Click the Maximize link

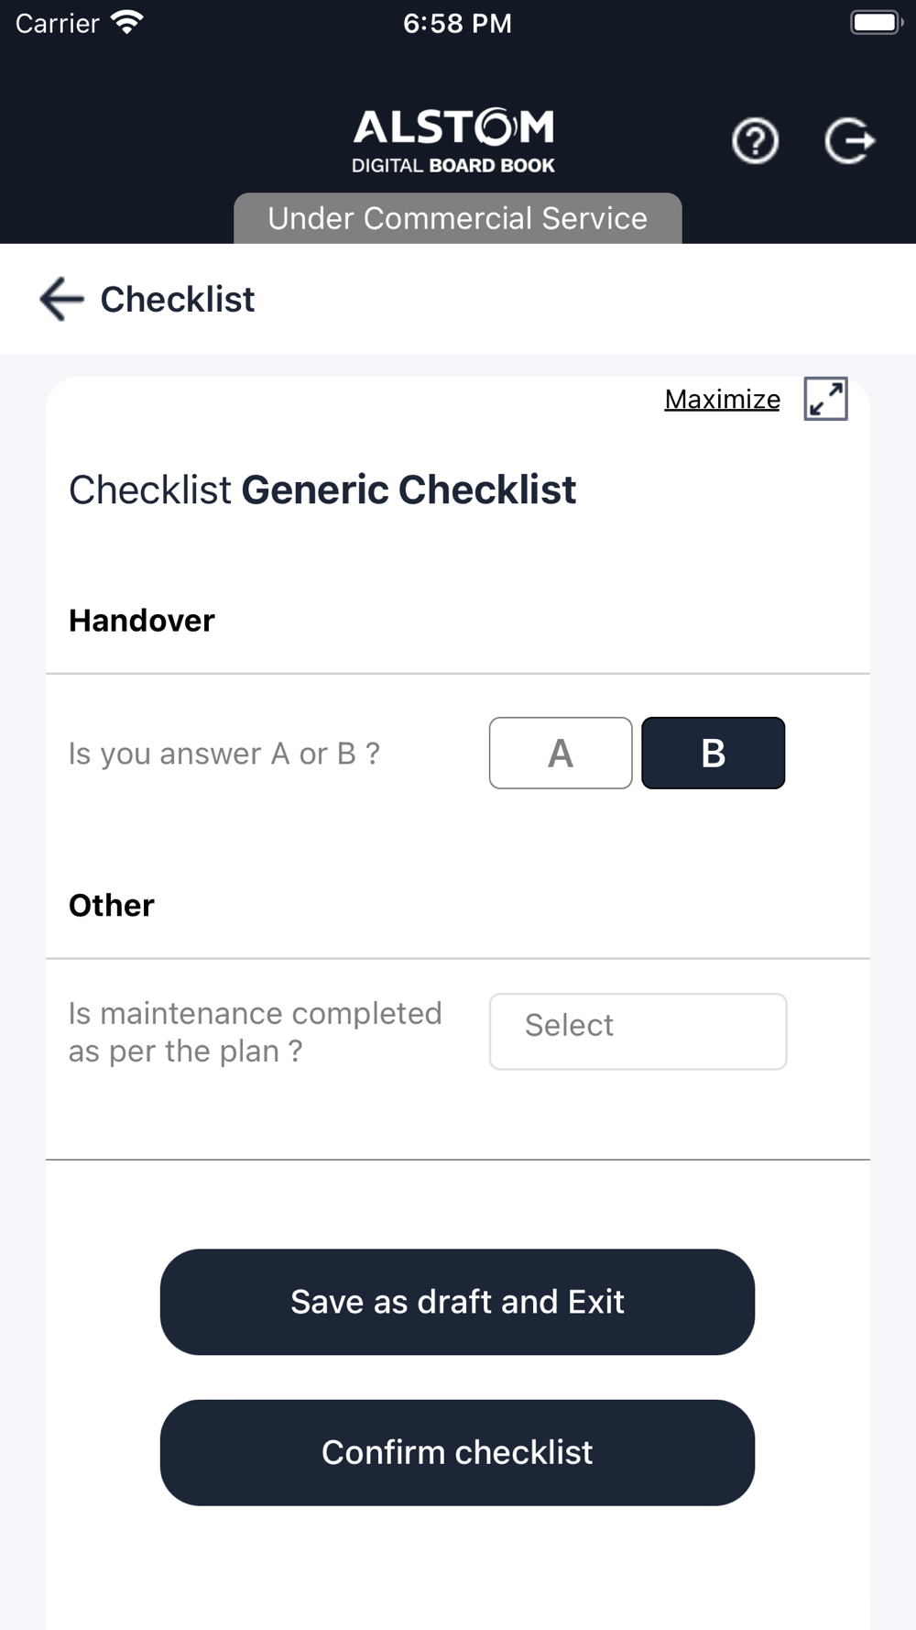click(x=722, y=399)
